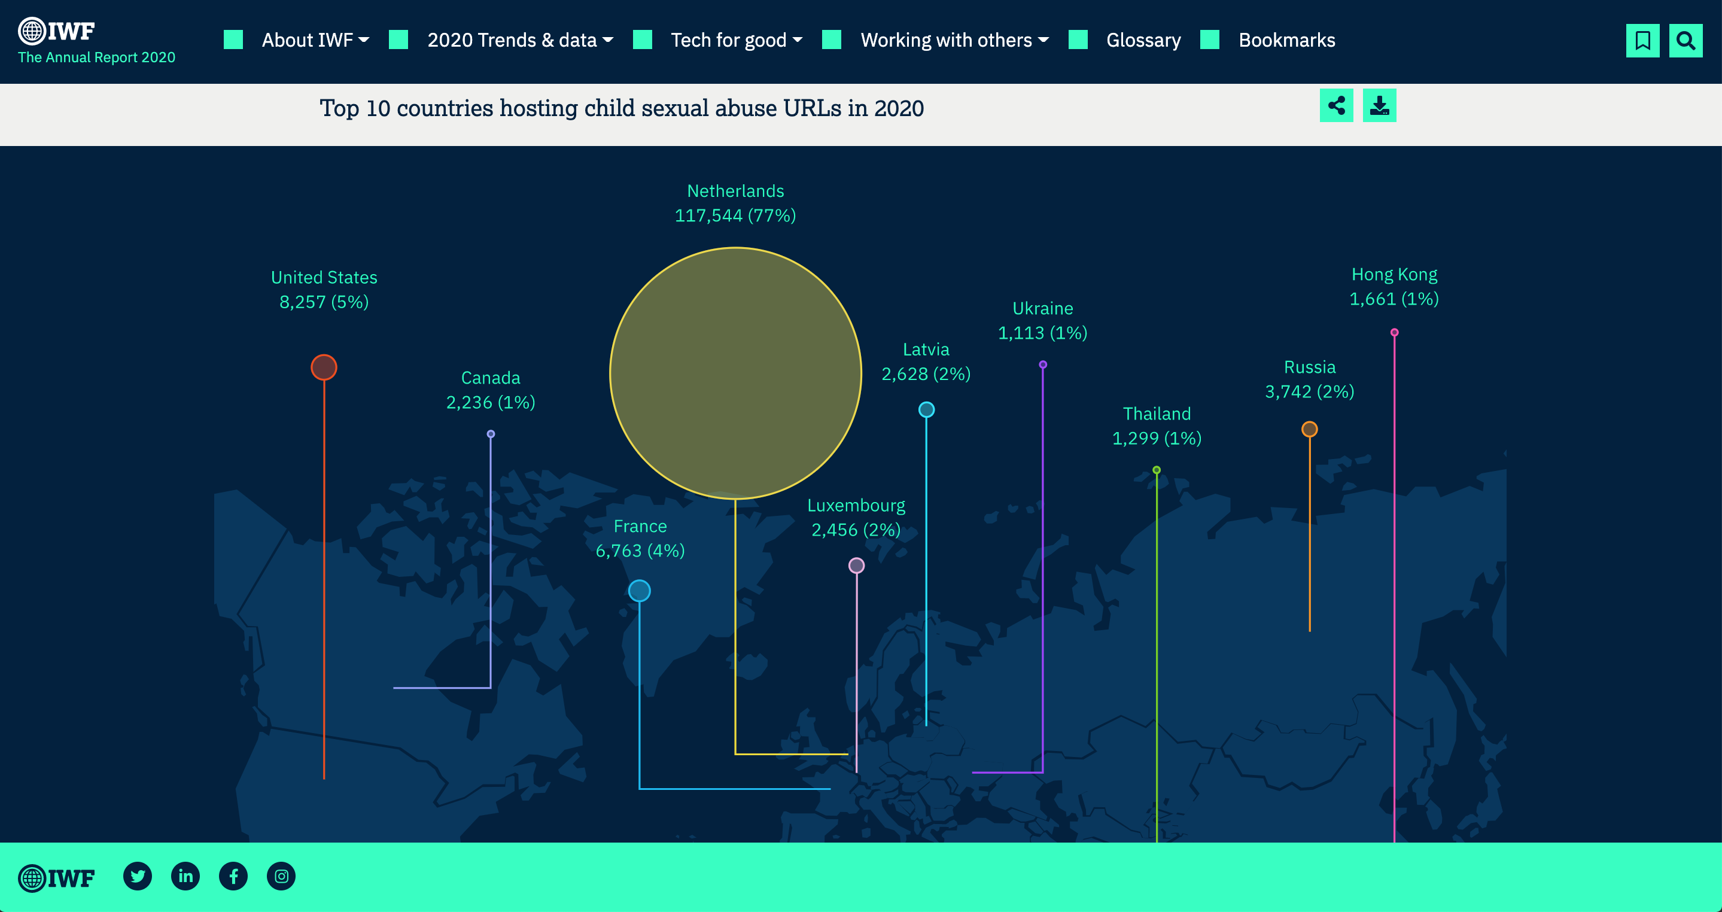Open the Instagram icon in footer

coord(281,876)
